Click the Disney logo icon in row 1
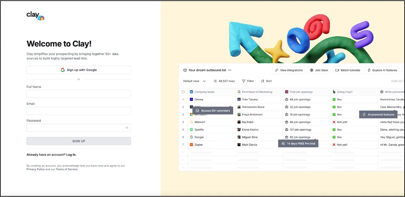 [x=192, y=99]
